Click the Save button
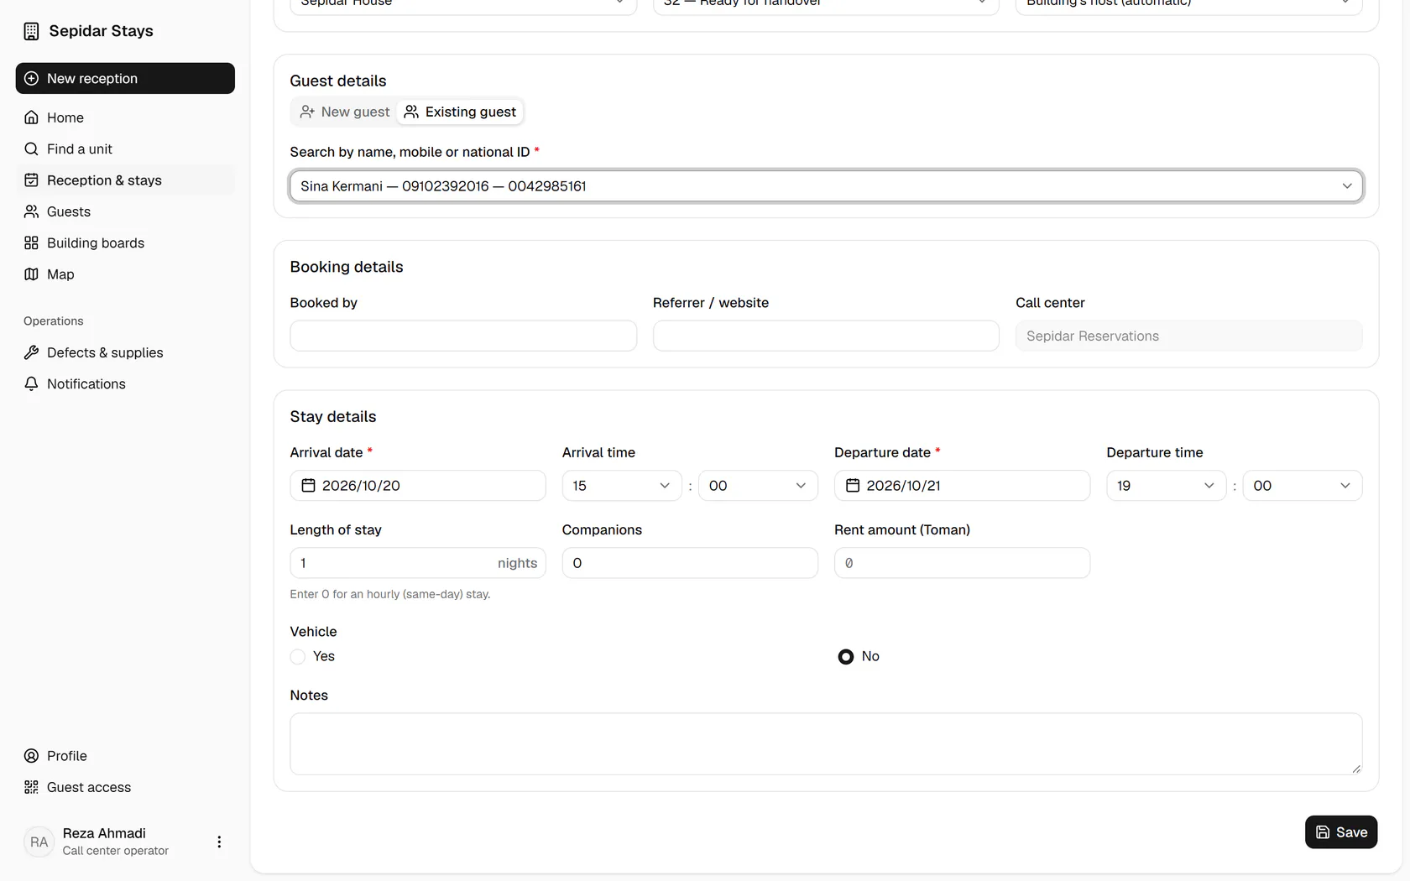1410x881 pixels. 1341,831
